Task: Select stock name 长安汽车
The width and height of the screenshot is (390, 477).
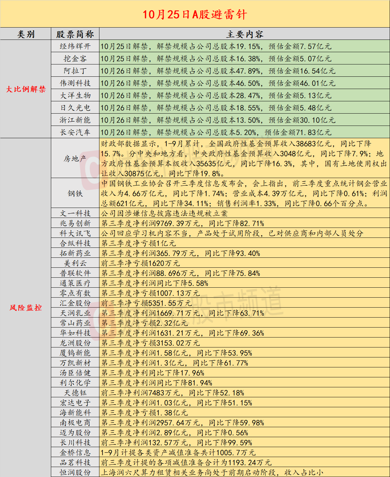Action: (x=75, y=132)
